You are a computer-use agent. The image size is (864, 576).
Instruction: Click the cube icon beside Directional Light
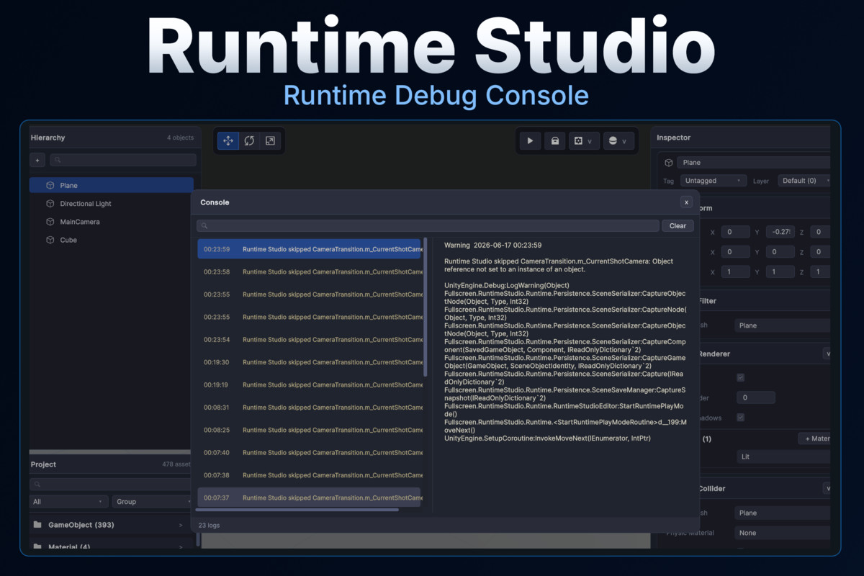(x=50, y=204)
